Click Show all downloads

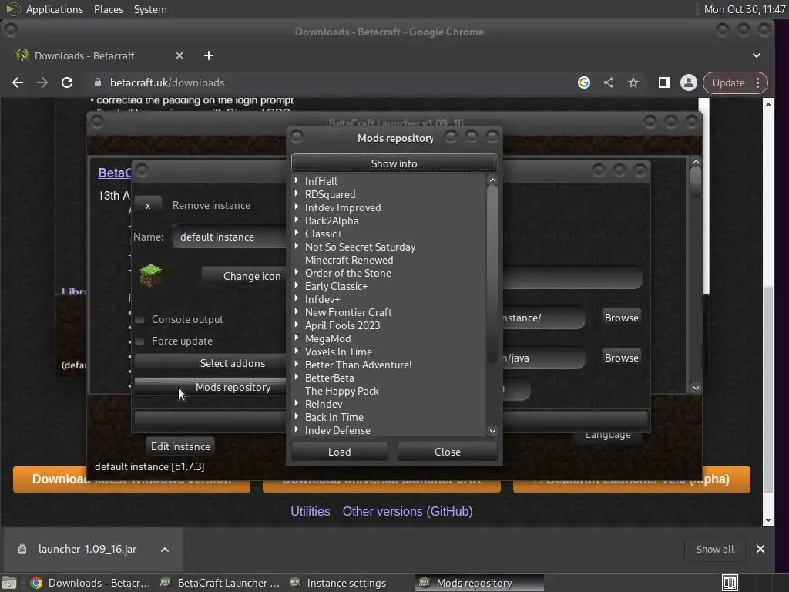[714, 549]
